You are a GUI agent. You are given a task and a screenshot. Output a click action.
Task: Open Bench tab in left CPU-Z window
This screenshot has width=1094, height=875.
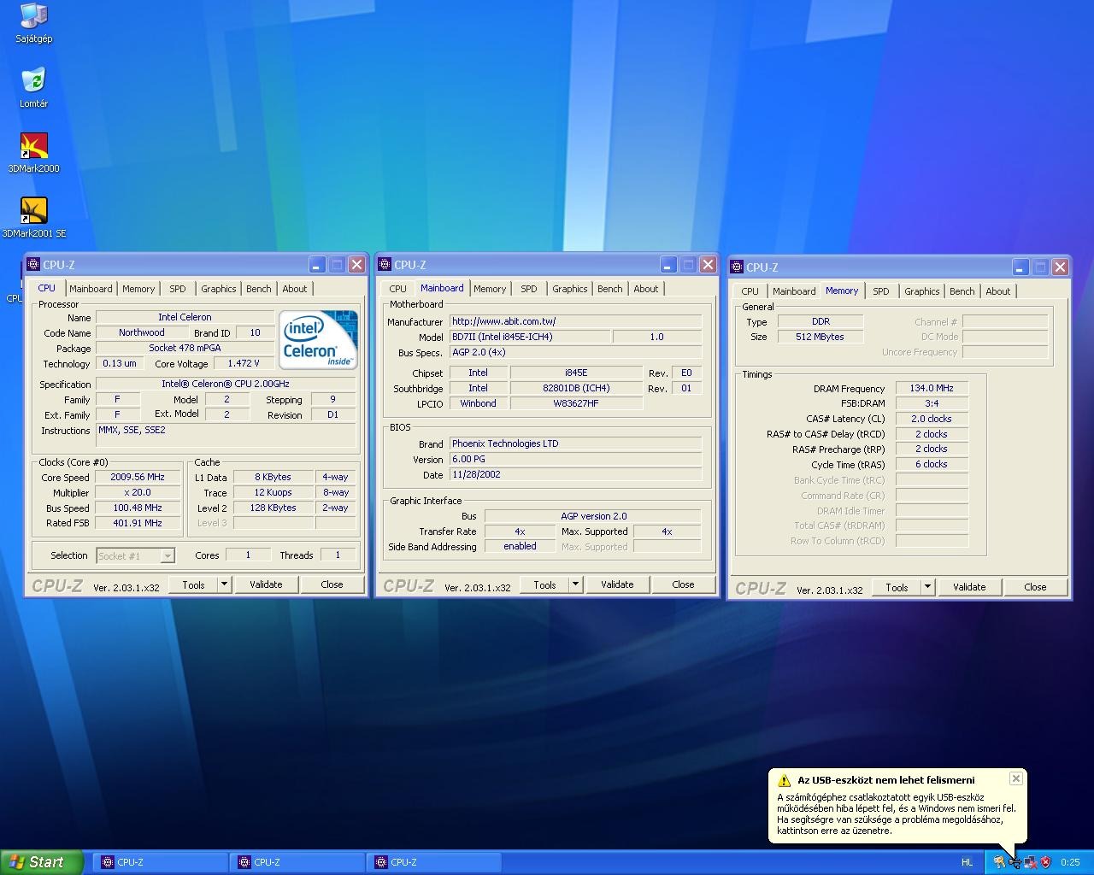259,289
